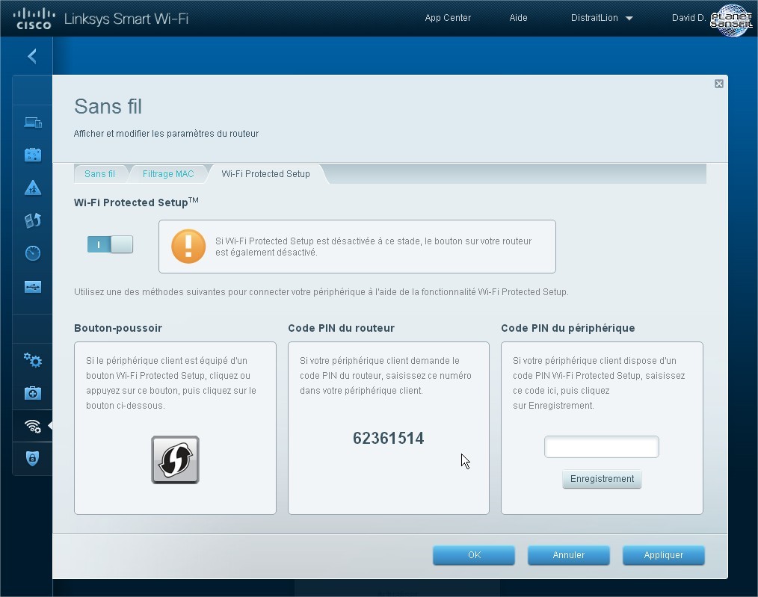The width and height of the screenshot is (758, 597).
Task: Expand the DistraitLion router dropdown
Action: point(602,18)
